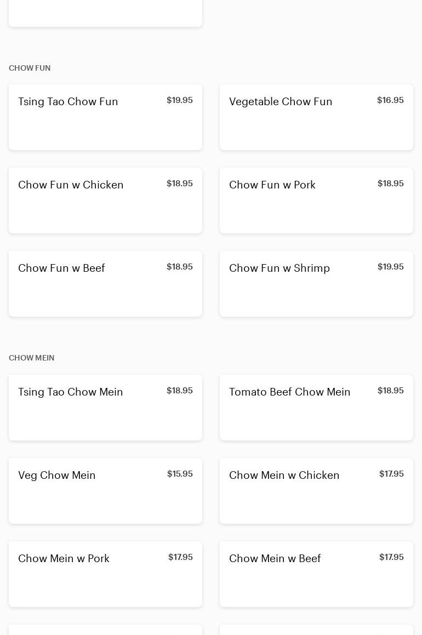Click the CHOW MEIN section heading
This screenshot has height=635, width=422.
click(x=32, y=358)
